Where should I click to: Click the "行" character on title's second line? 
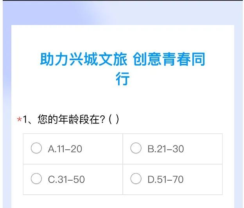122,79
